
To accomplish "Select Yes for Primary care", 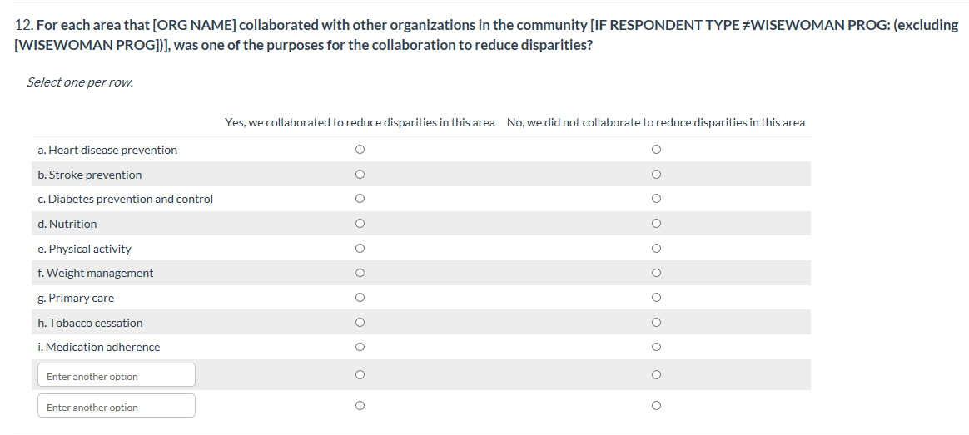I will [x=360, y=298].
